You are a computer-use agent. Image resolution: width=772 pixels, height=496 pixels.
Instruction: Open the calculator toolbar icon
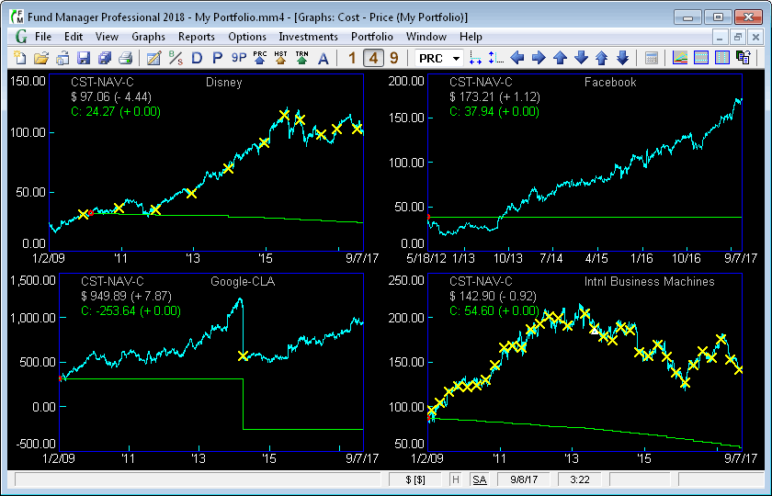[x=651, y=58]
